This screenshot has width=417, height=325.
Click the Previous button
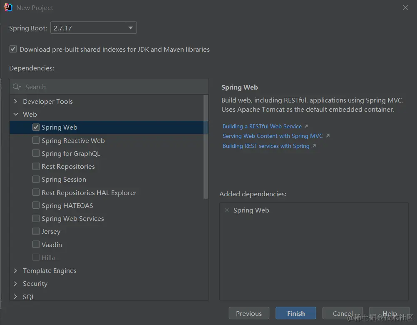click(249, 313)
